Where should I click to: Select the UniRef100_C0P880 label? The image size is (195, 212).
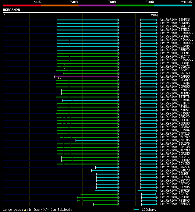click(x=175, y=127)
